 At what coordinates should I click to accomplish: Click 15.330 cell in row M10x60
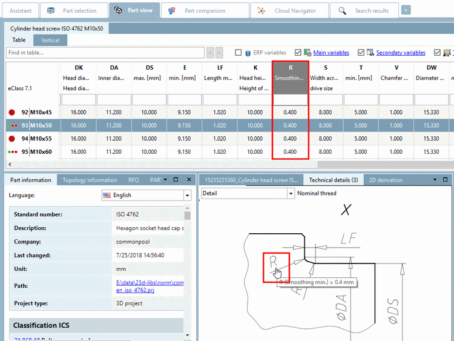(x=431, y=152)
